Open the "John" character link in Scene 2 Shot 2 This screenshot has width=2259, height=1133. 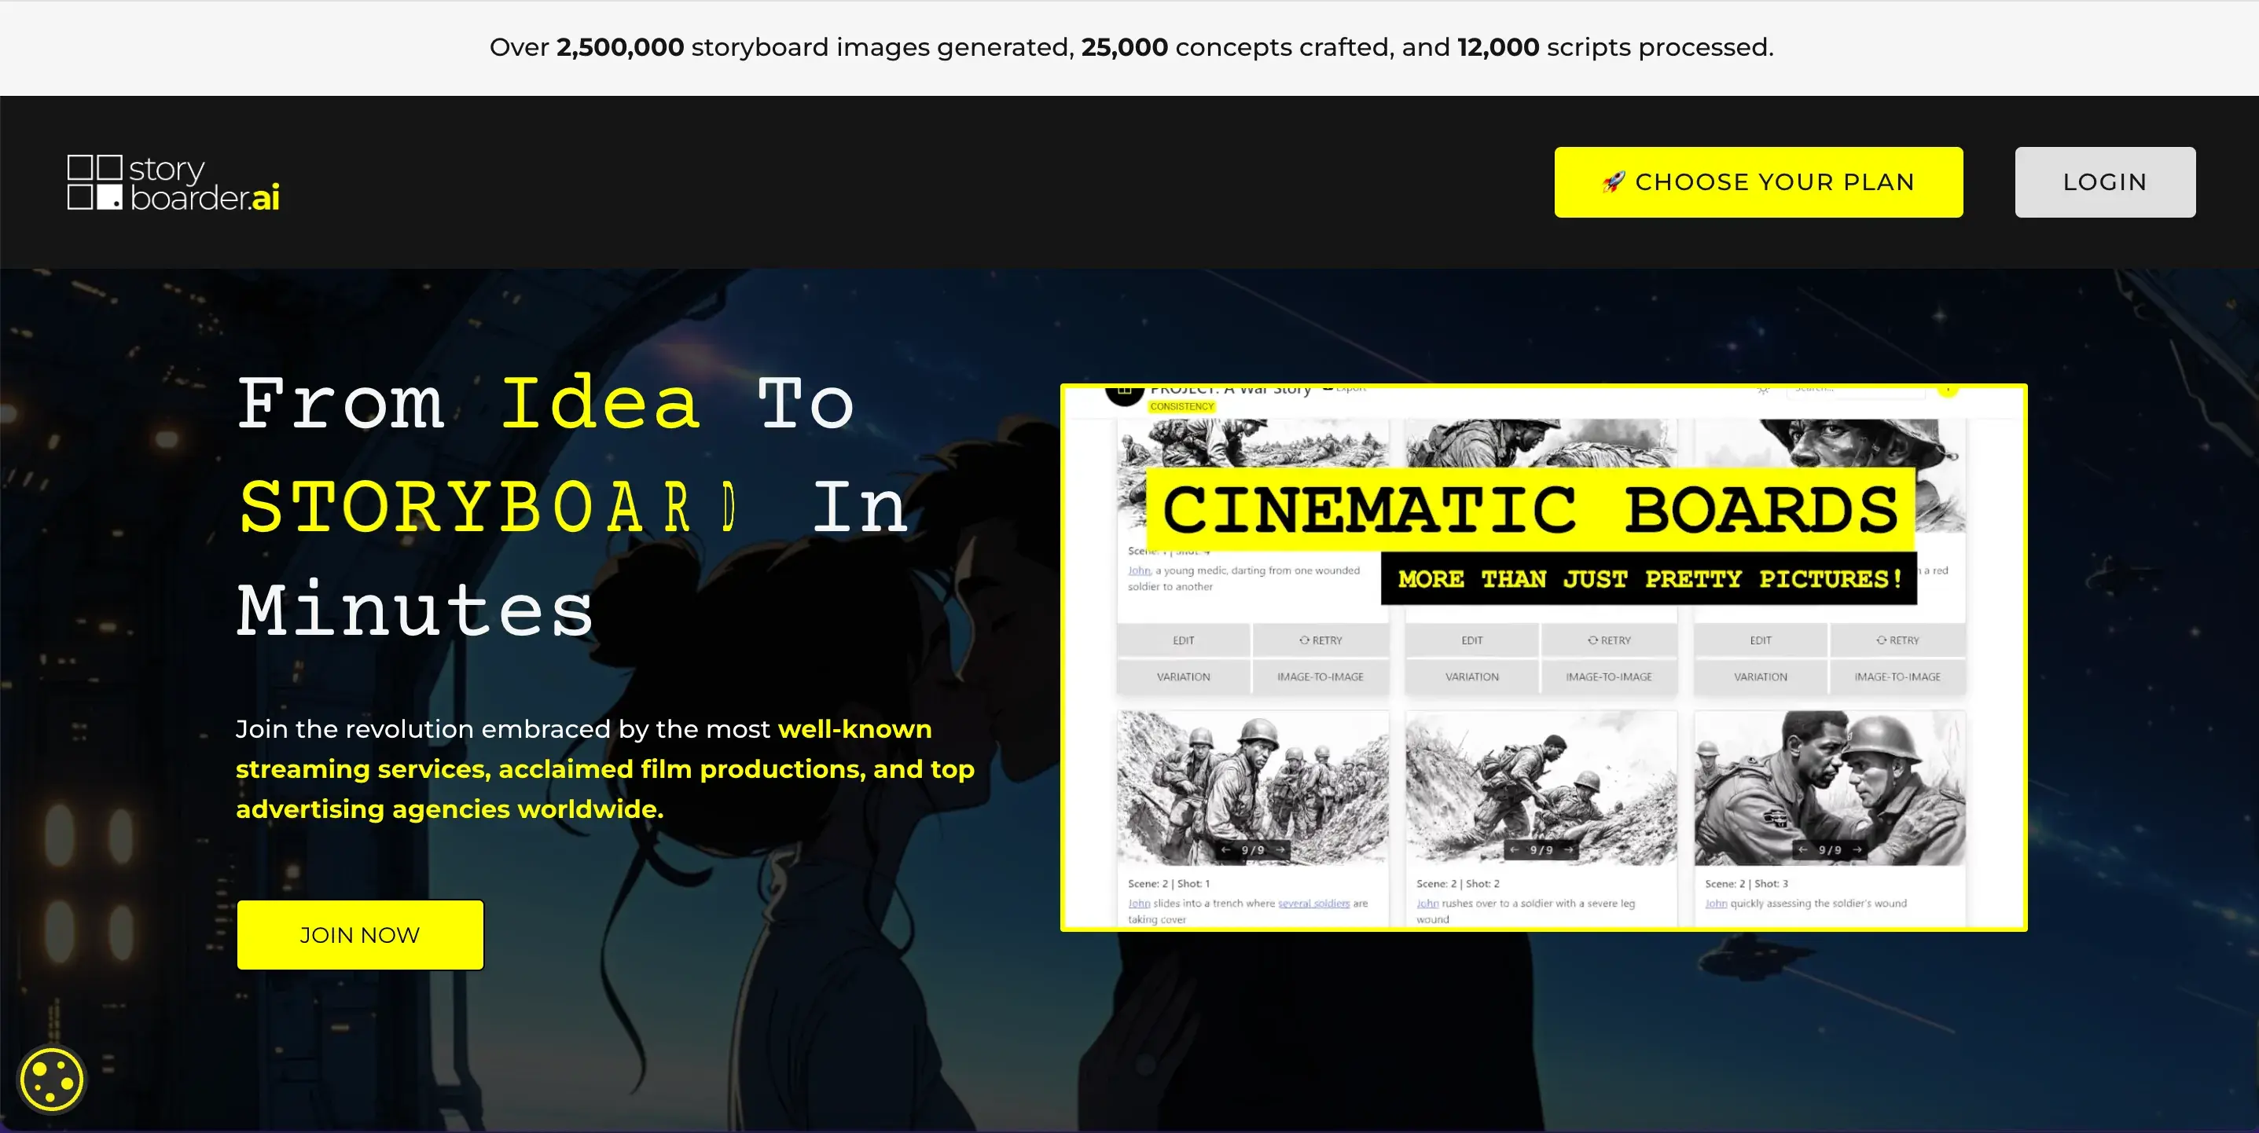(1427, 904)
